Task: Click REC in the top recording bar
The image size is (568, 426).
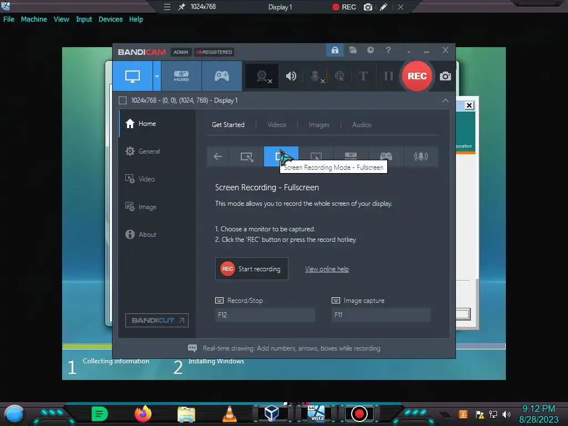Action: click(x=344, y=7)
